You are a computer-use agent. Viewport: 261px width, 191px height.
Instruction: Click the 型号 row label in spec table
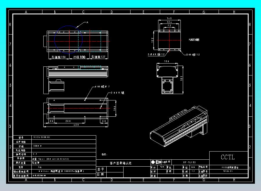21,138
